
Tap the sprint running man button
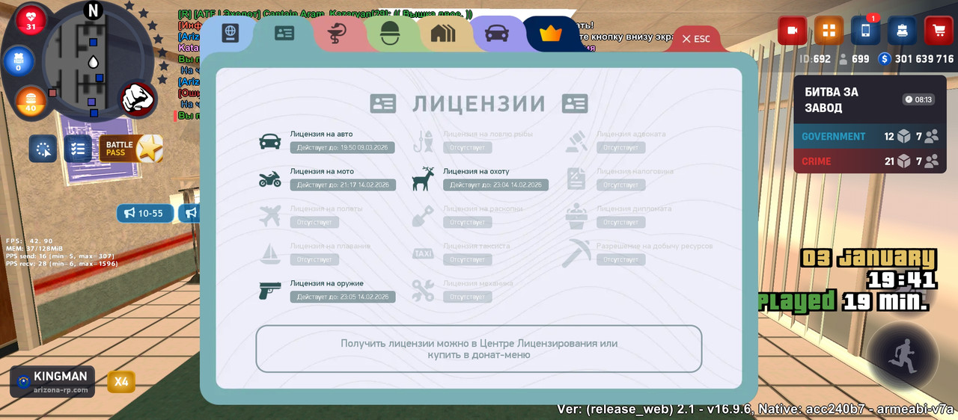[903, 357]
